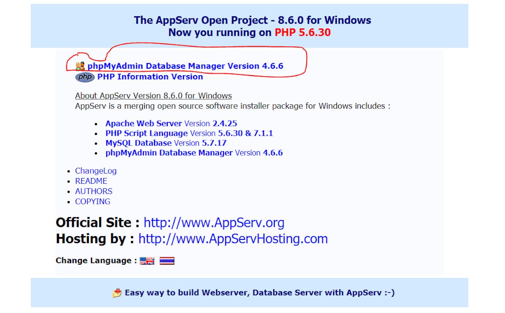This screenshot has height=313, width=505.
Task: Visit http://www.AppServHosting.com link
Action: [x=233, y=239]
